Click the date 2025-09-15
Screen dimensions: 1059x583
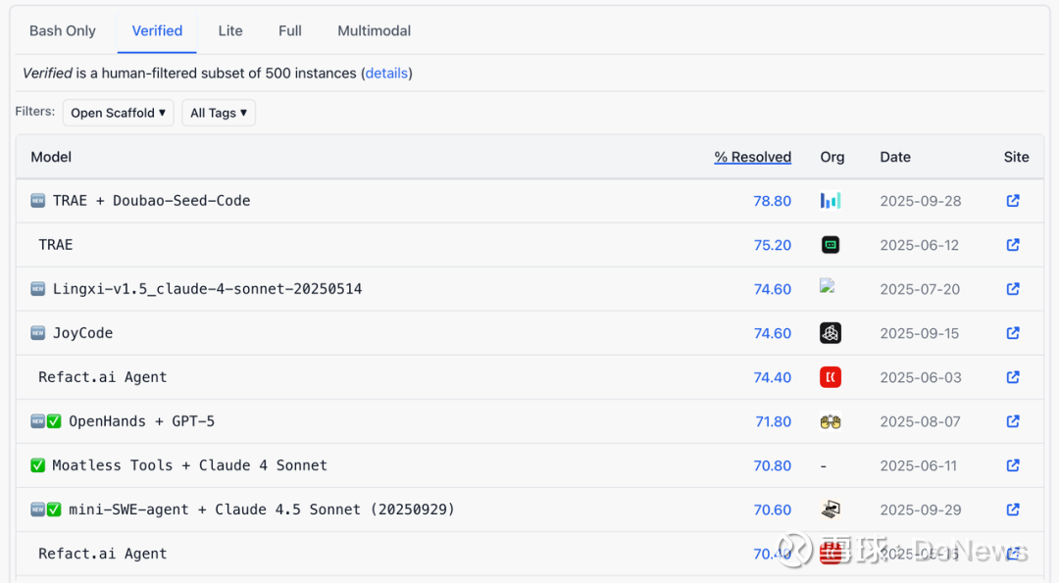coord(919,333)
